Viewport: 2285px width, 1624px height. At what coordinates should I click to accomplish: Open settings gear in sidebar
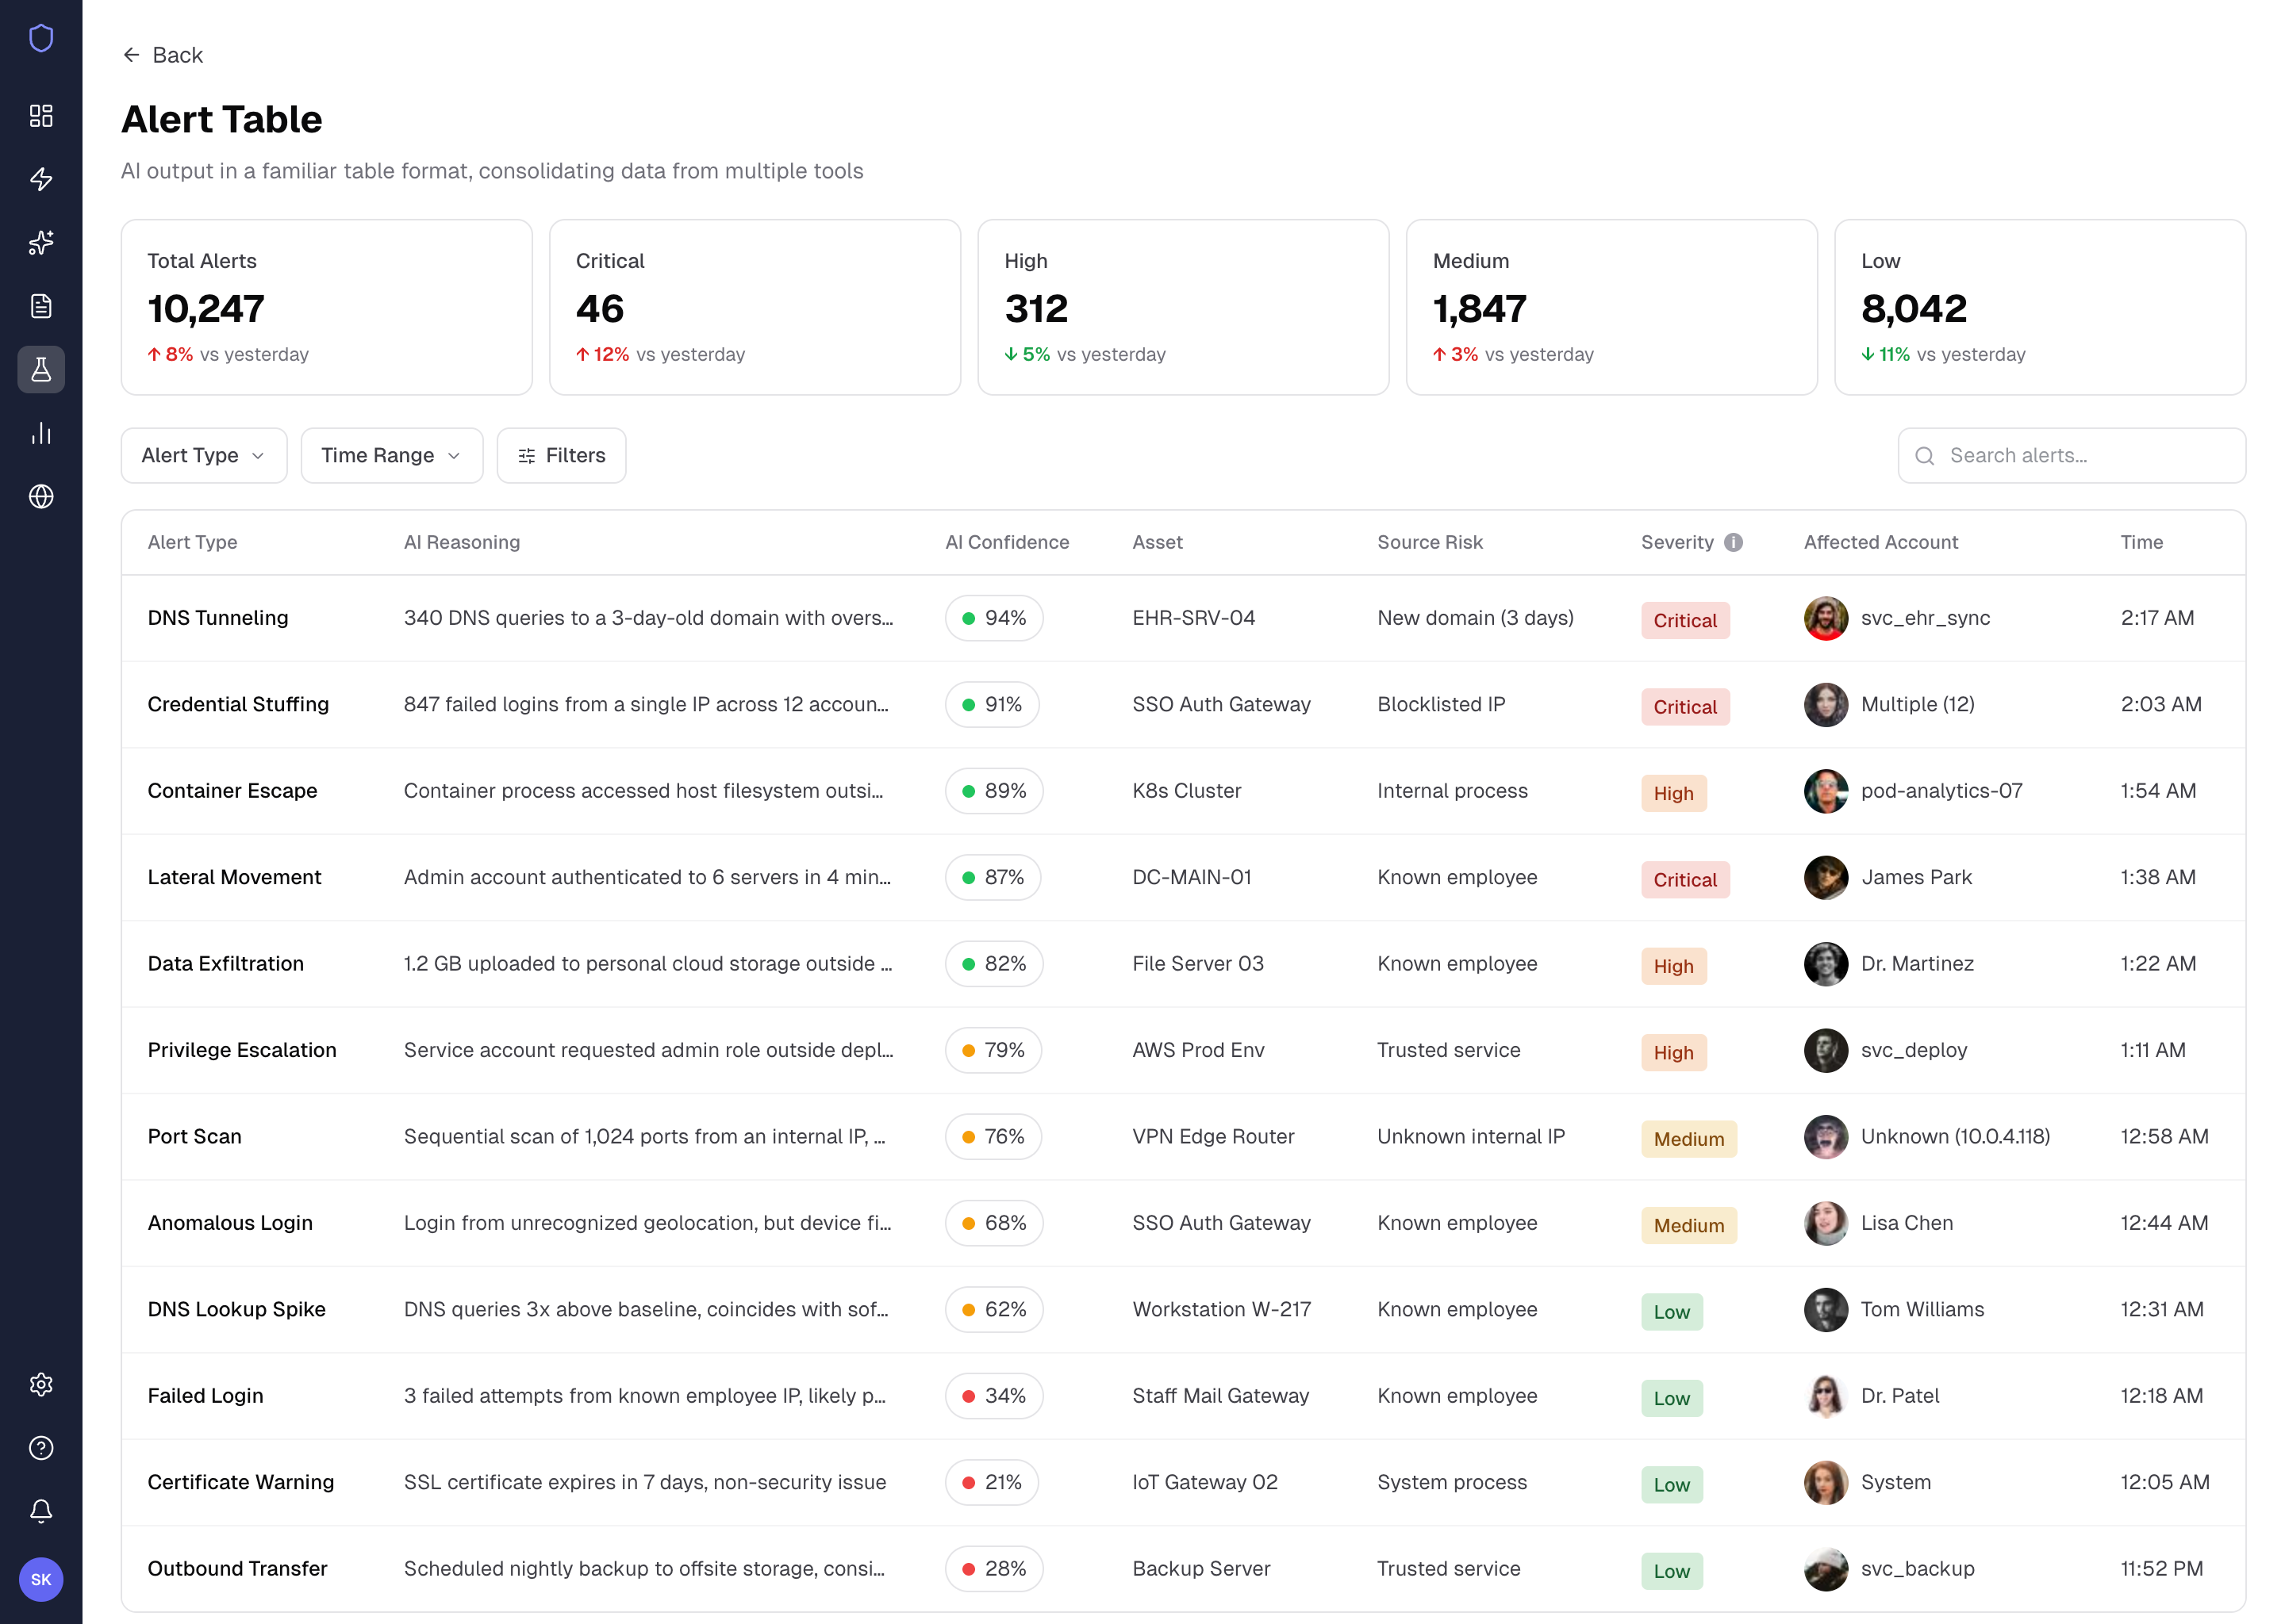pos(41,1385)
